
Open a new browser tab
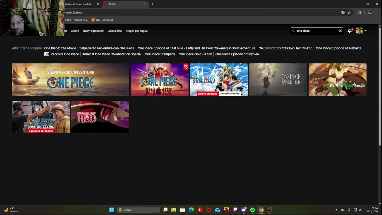(153, 4)
